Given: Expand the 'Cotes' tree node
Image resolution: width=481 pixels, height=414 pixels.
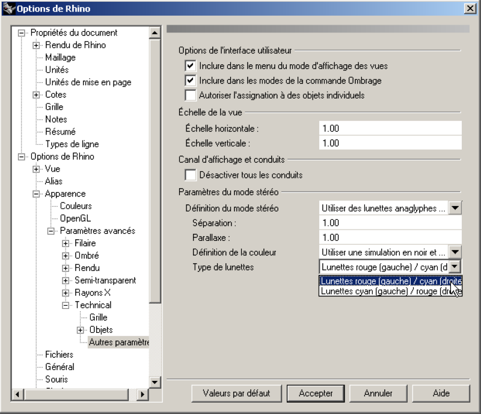Looking at the screenshot, I should [x=36, y=95].
